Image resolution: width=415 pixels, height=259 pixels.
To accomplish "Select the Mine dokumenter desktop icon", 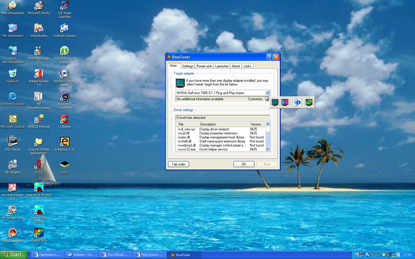I will pyautogui.click(x=13, y=8).
